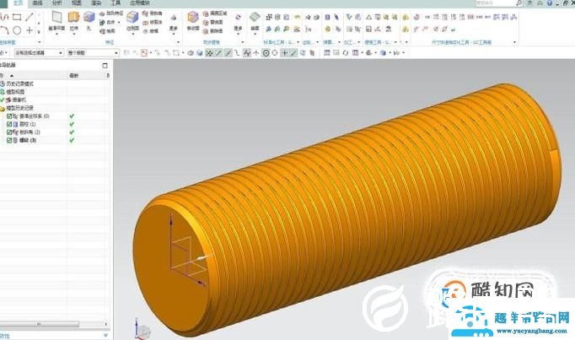575x340 pixels.
Task: Expand the Model History (模型历史记录) folder
Action: tap(3, 108)
